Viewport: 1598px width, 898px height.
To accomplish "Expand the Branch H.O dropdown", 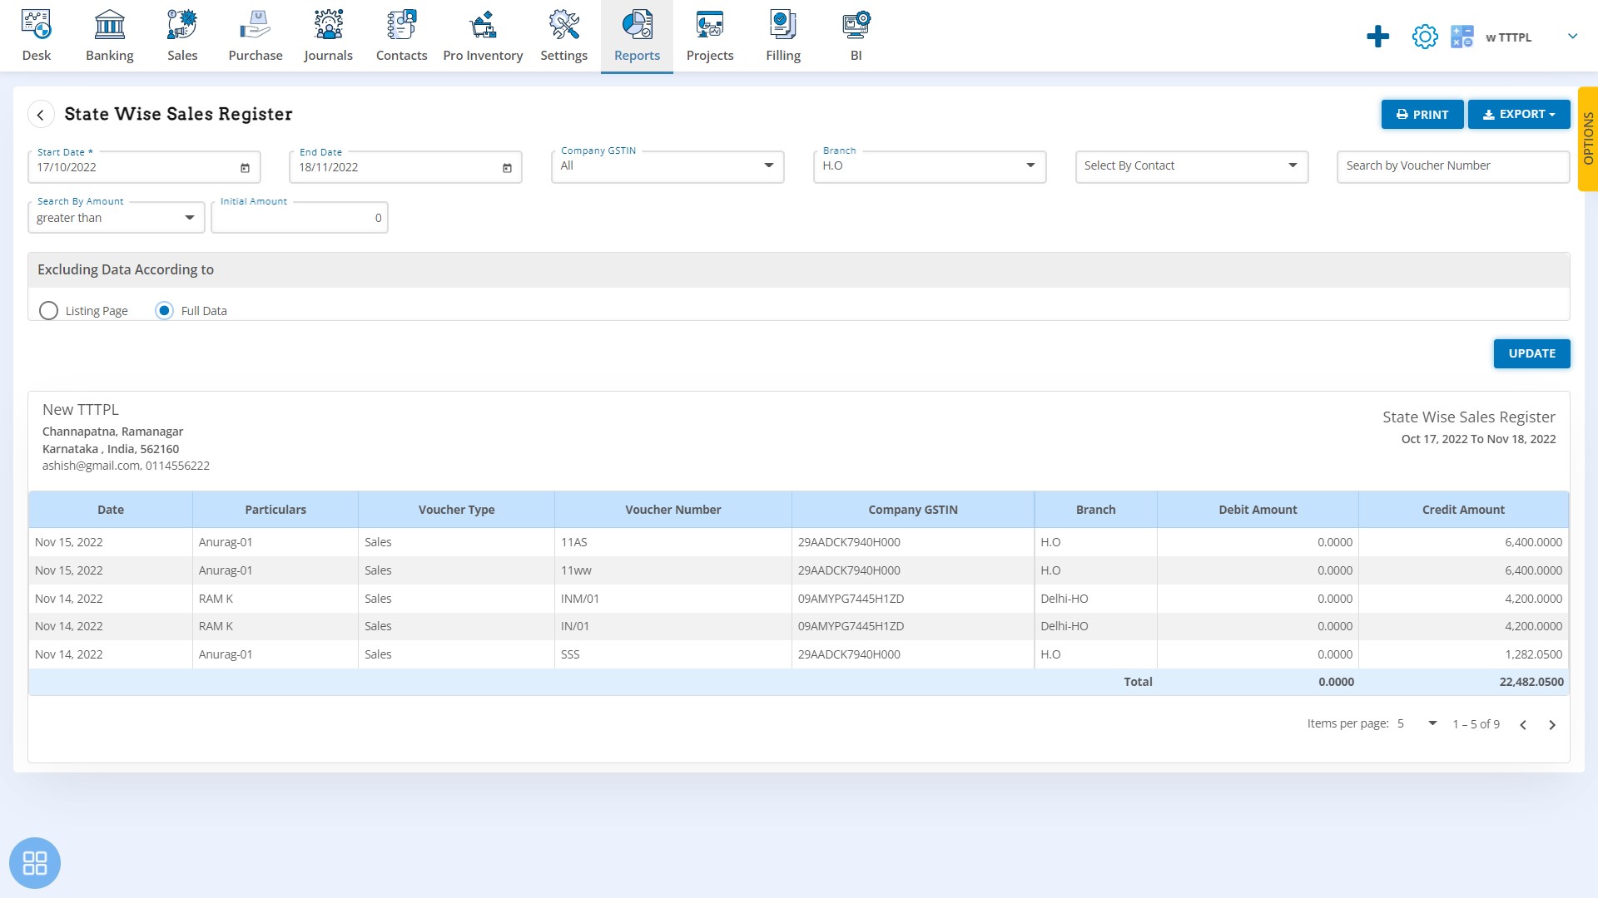I will 930,166.
